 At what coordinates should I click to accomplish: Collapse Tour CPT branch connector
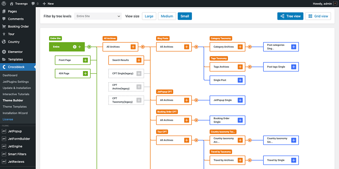196,140
